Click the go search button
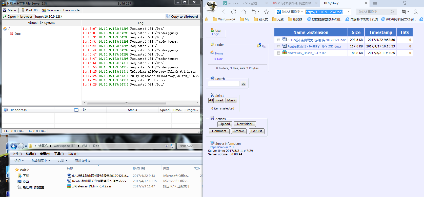The width and height of the screenshot is (424, 197). tap(244, 84)
